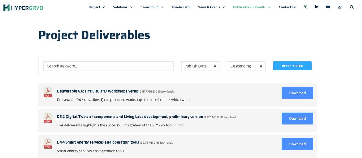This screenshot has height=158, width=362.
Task: Open the LinkedIn social icon
Action: pyautogui.click(x=316, y=7)
